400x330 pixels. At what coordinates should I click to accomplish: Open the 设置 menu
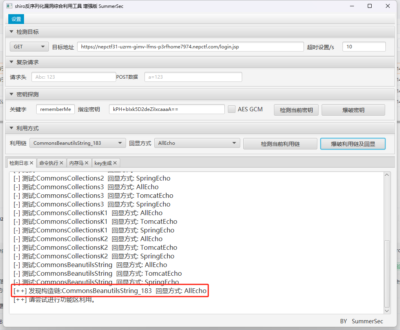tap(16, 19)
